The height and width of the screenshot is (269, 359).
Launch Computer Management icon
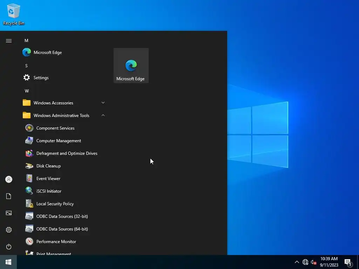pyautogui.click(x=29, y=140)
